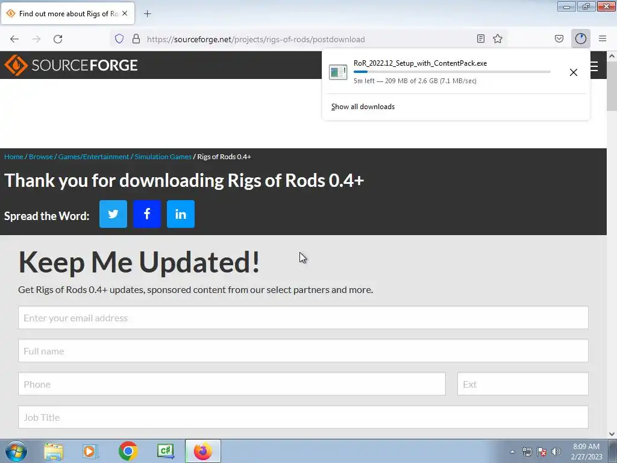This screenshot has height=463, width=617.
Task: Reload the page with the refresh icon
Action: [58, 39]
